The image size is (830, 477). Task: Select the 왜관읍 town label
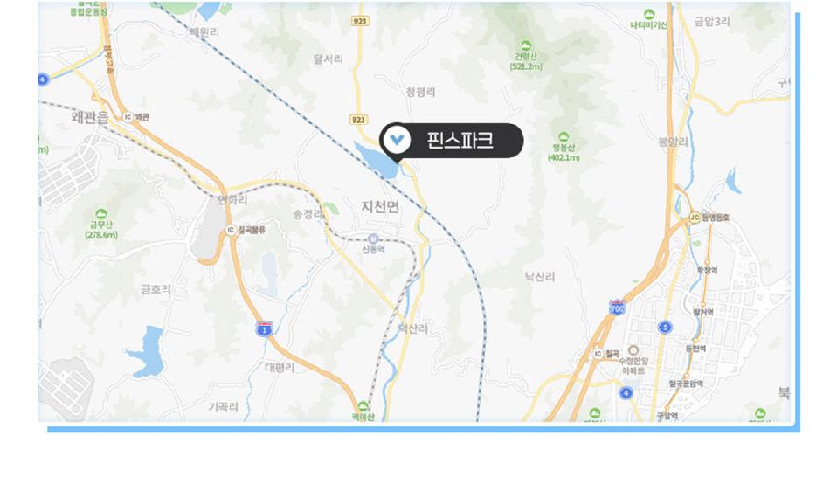[x=90, y=116]
